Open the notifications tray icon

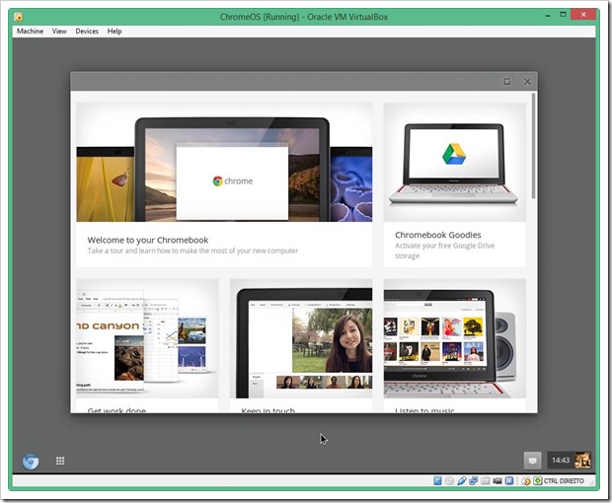532,461
